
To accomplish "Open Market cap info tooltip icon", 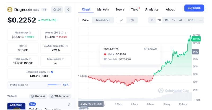I will [30, 33].
